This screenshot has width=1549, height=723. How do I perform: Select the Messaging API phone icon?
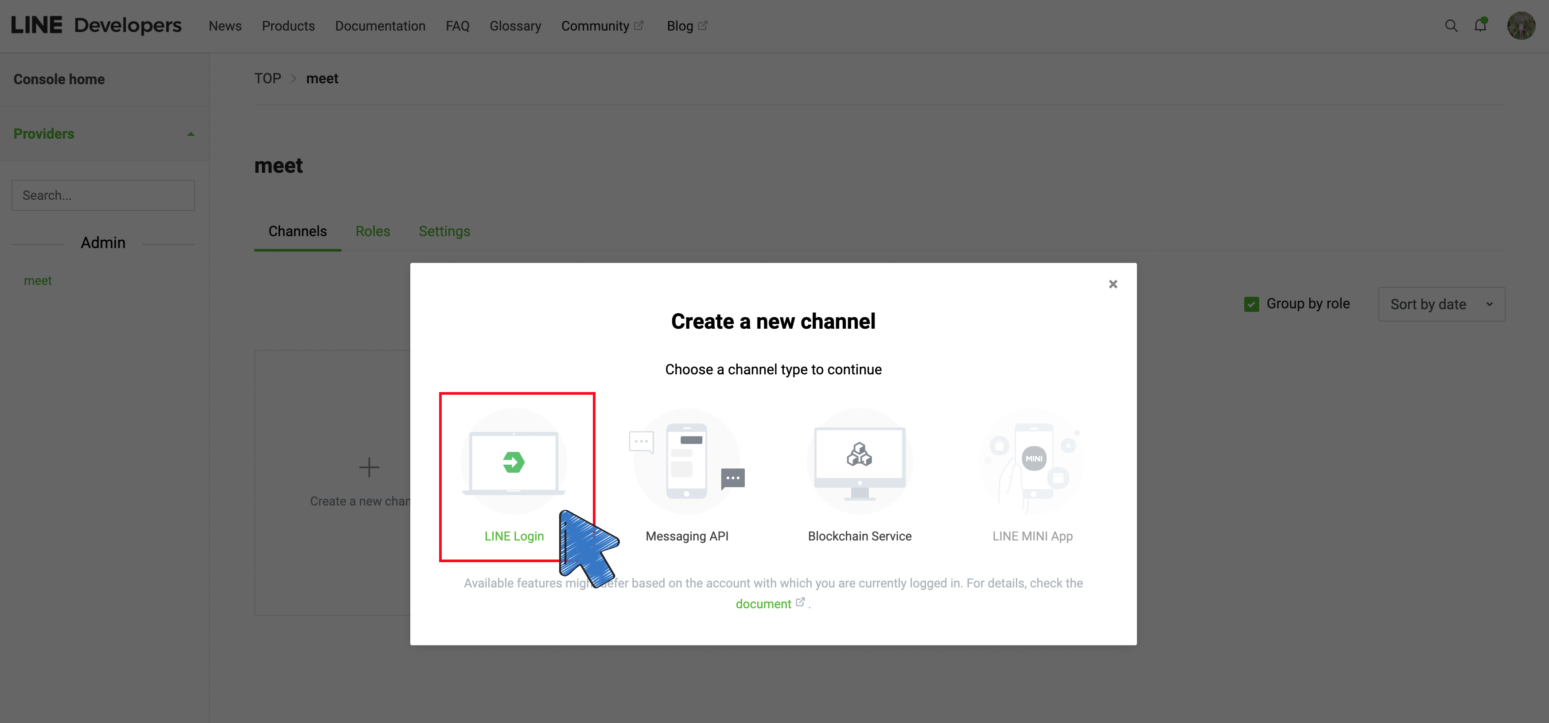pos(687,462)
